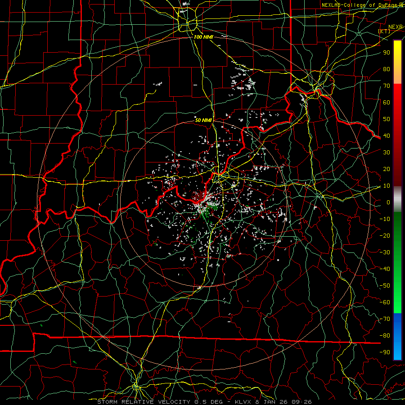
Task: Click the -30 knot scale label
Action: pos(385,252)
